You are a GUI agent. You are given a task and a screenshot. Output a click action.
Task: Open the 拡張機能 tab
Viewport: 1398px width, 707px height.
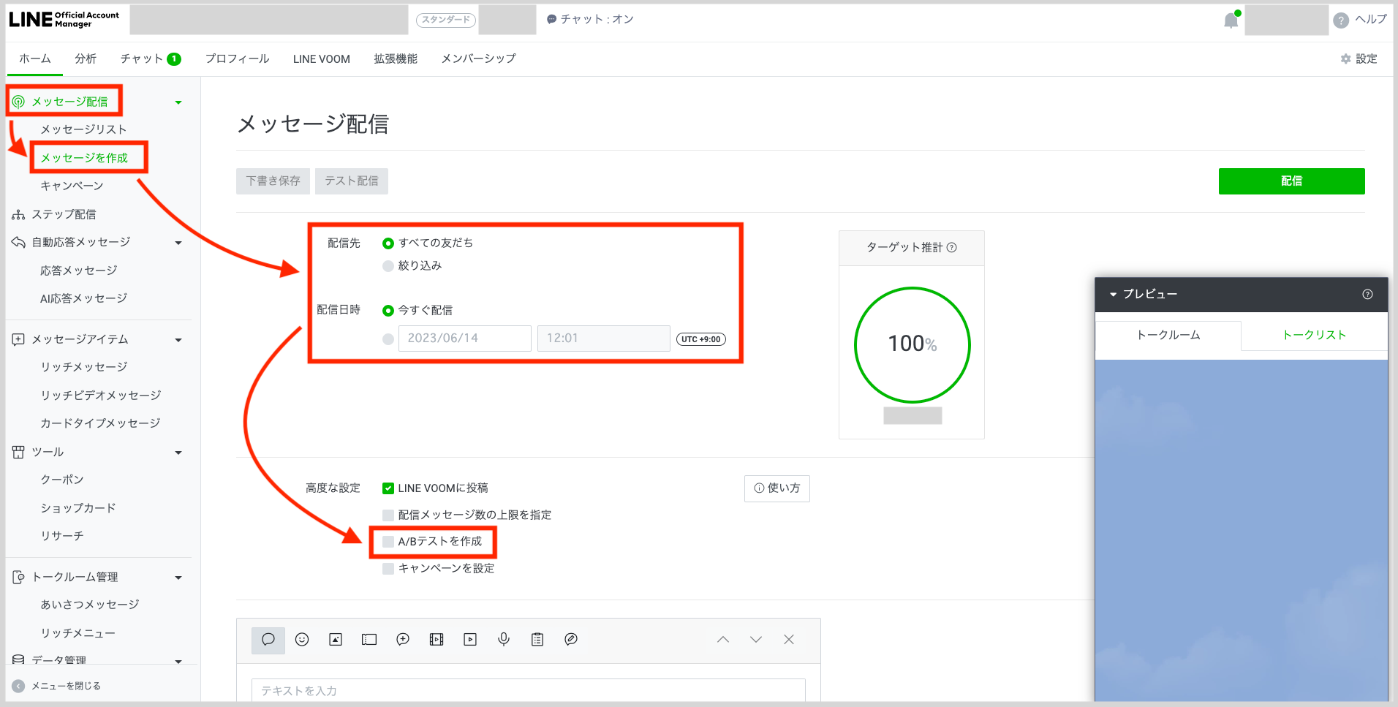point(396,58)
